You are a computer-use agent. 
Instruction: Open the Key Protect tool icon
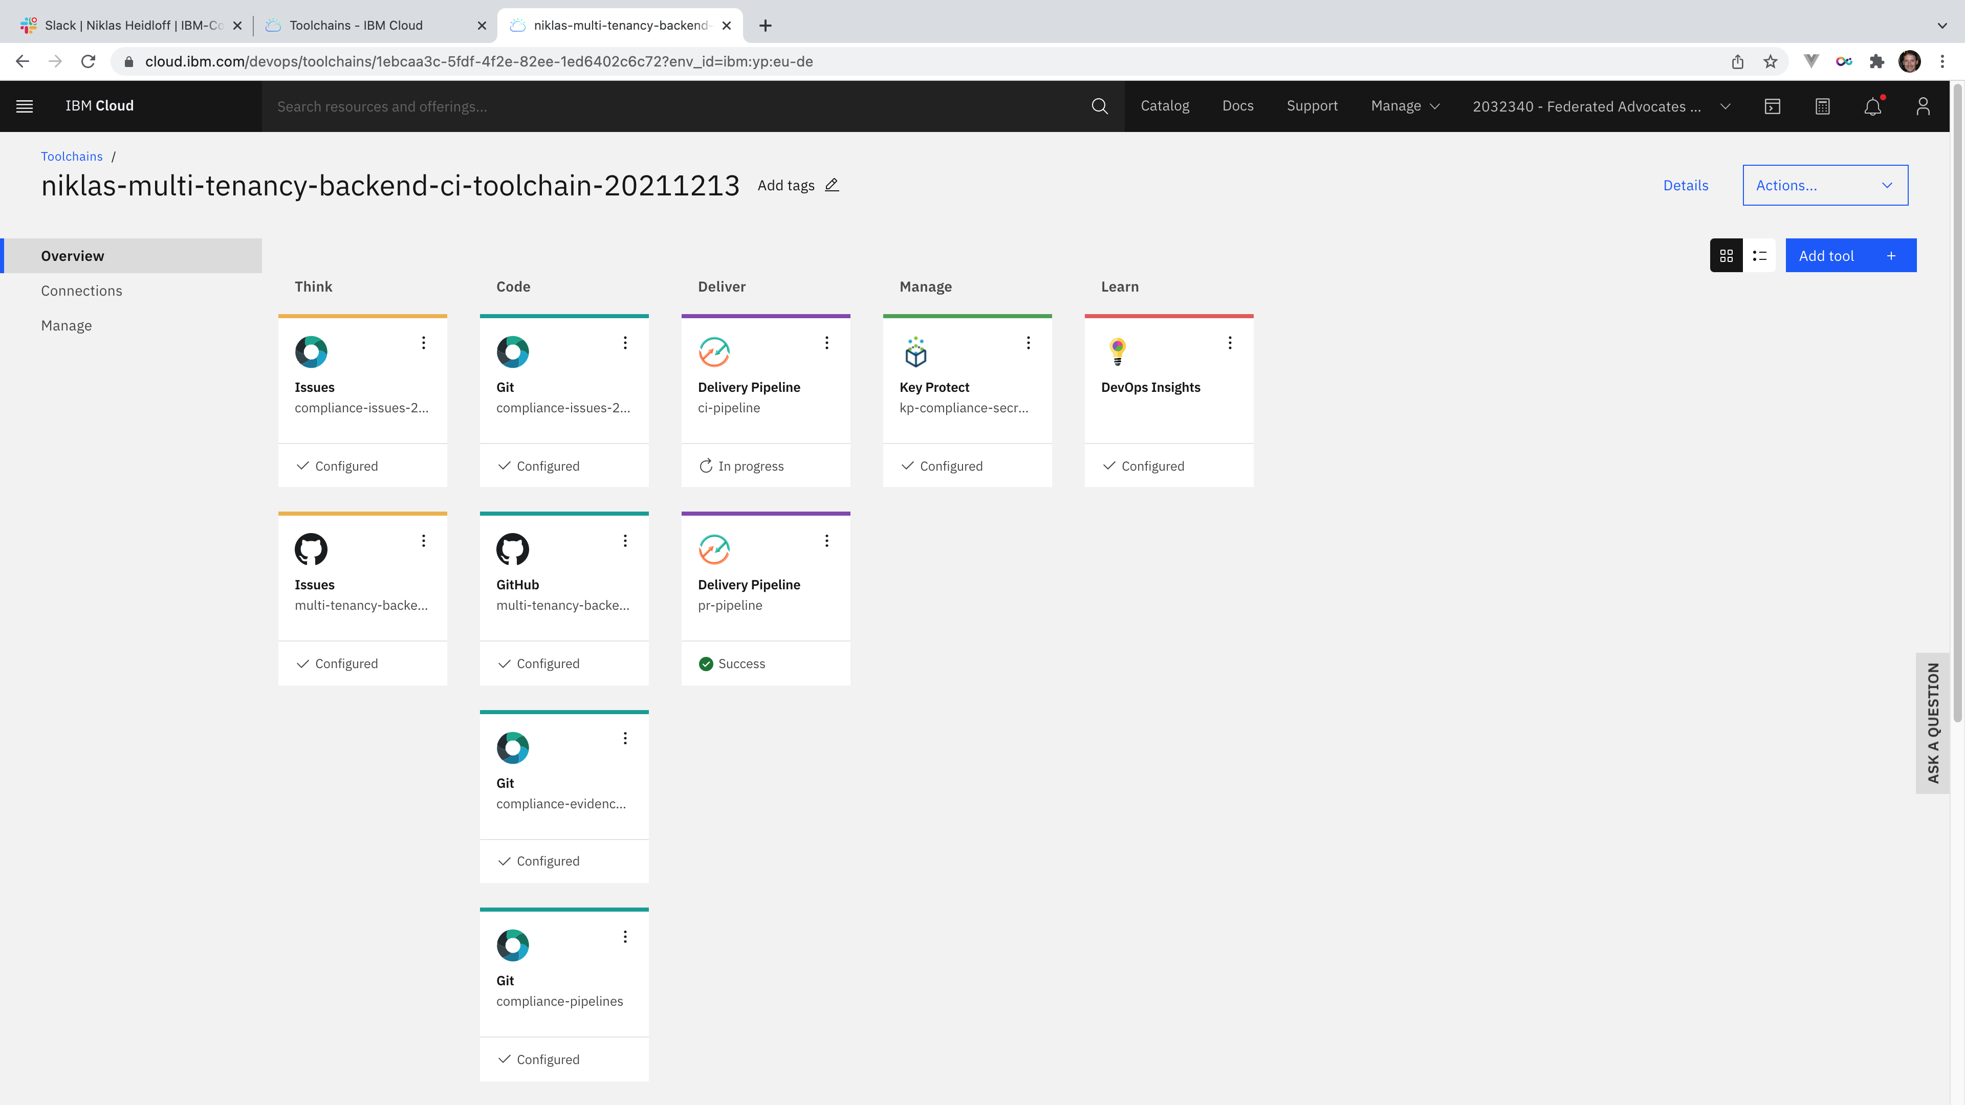(915, 351)
